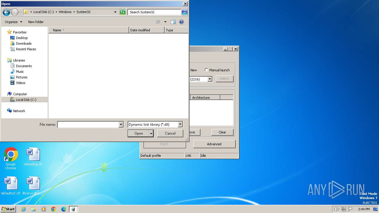This screenshot has width=379, height=213.
Task: Click the Inject button
Action: coord(164,144)
